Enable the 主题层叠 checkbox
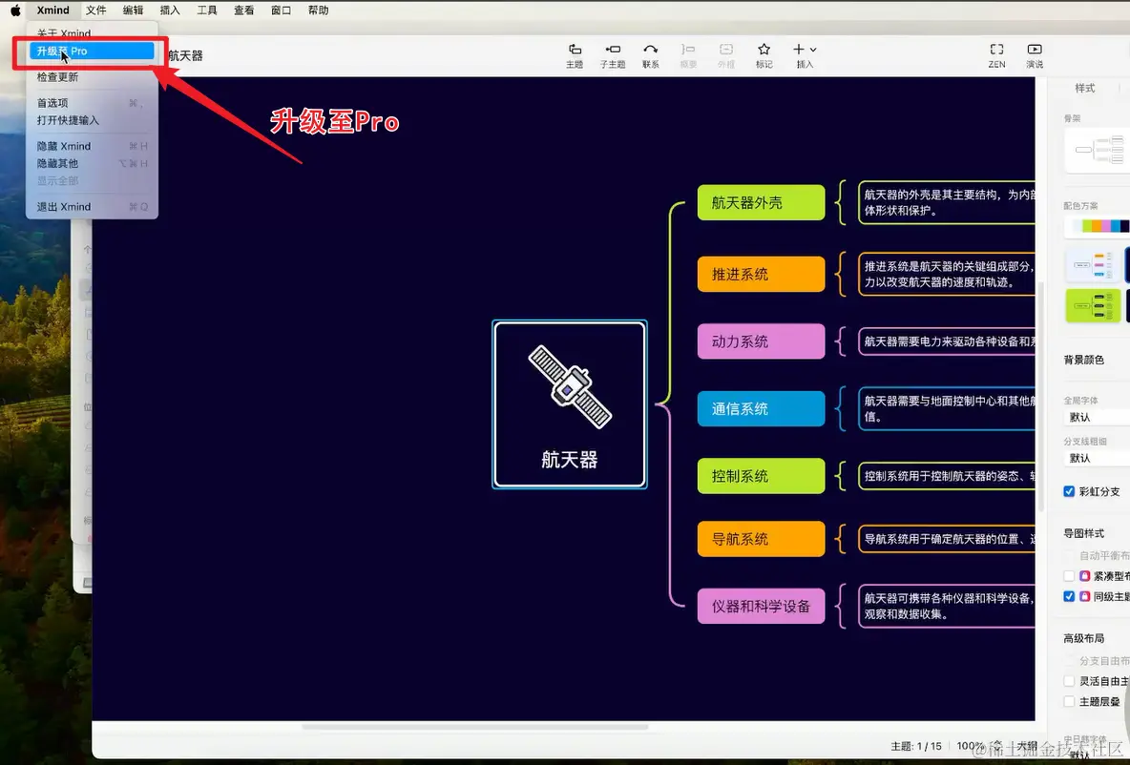 (x=1069, y=702)
